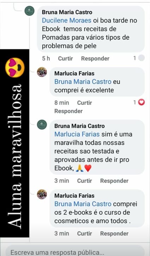Click Curtir on the 8 min comment
This screenshot has height=256, width=150.
[84, 103]
